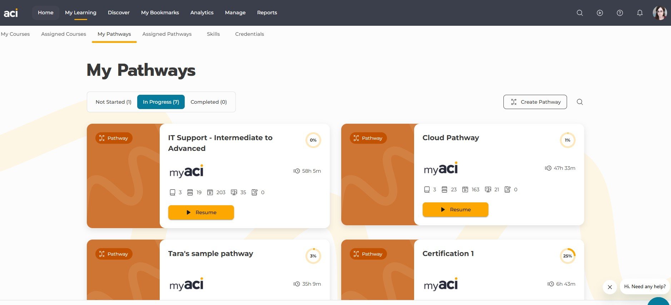Click video icon showing 203 on IT Support card

[210, 192]
